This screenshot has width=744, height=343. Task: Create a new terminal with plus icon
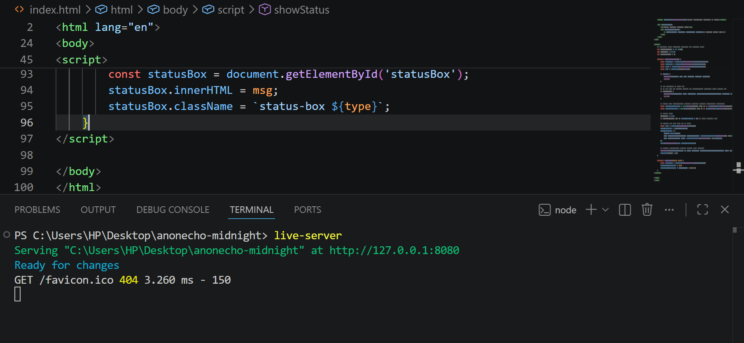coord(591,210)
